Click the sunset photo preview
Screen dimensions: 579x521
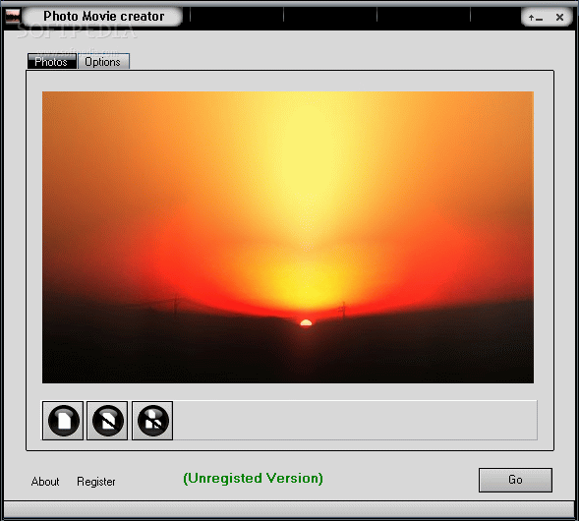click(x=288, y=237)
